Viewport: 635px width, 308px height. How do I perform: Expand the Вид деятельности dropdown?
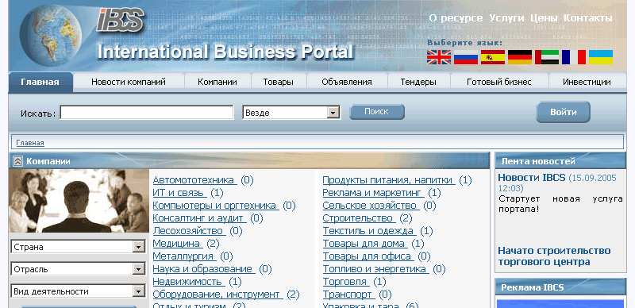78,291
